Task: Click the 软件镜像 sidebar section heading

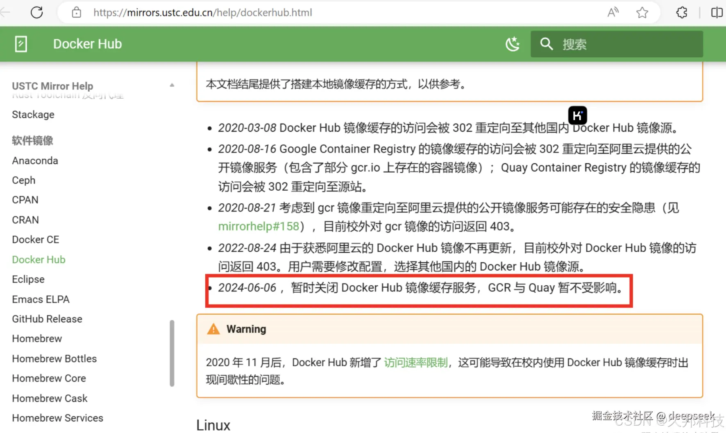Action: (33, 141)
